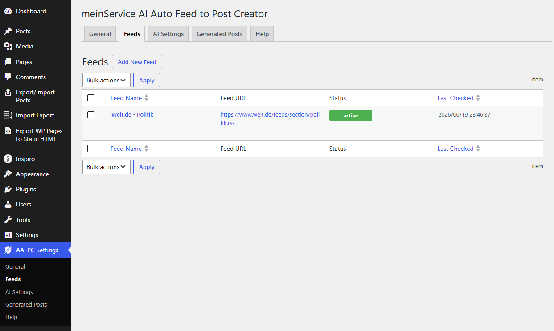
Task: Click the Import Export table icon
Action: [x=8, y=115]
